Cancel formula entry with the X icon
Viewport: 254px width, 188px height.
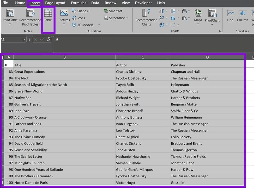tap(36, 39)
